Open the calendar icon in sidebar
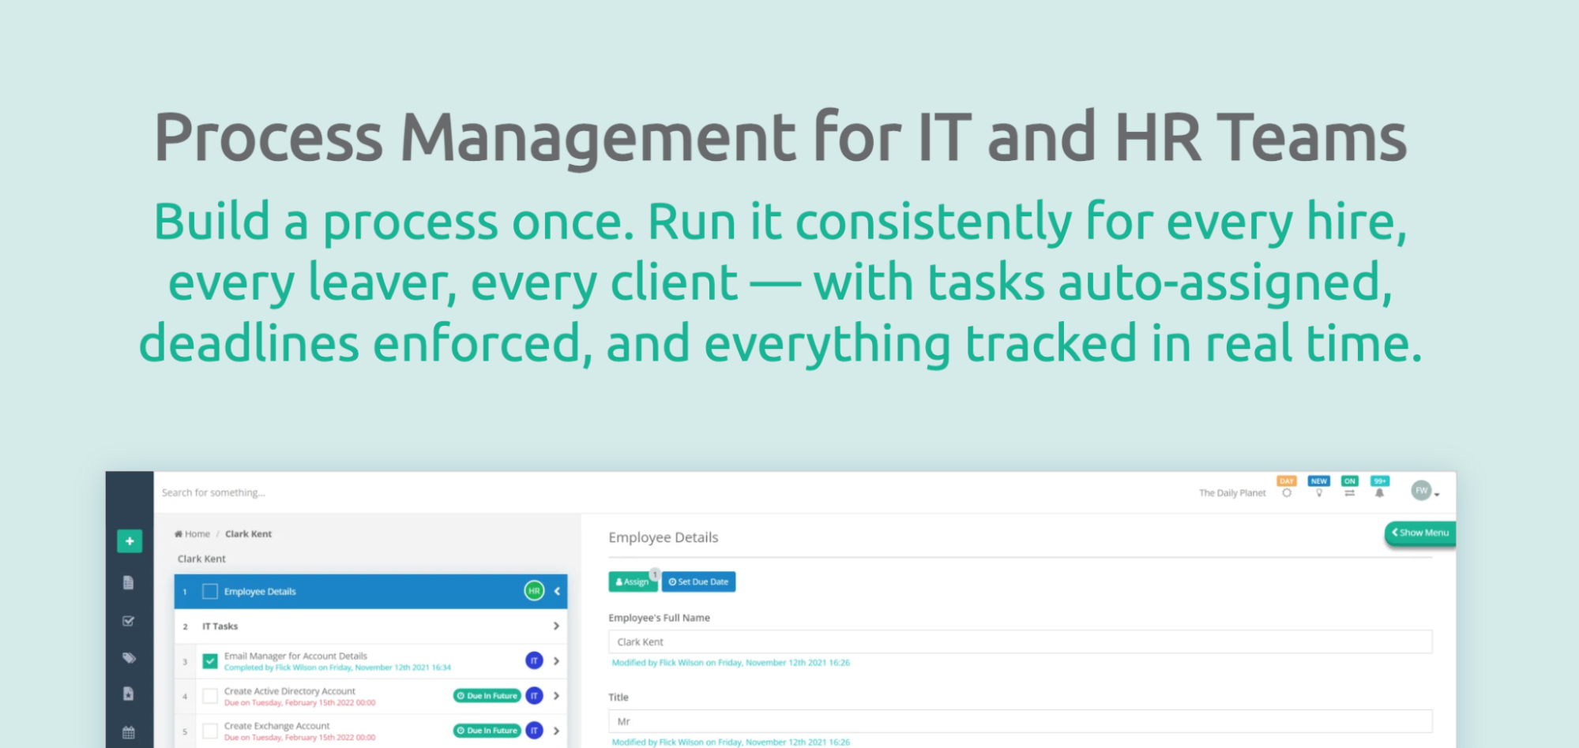 pyautogui.click(x=129, y=732)
